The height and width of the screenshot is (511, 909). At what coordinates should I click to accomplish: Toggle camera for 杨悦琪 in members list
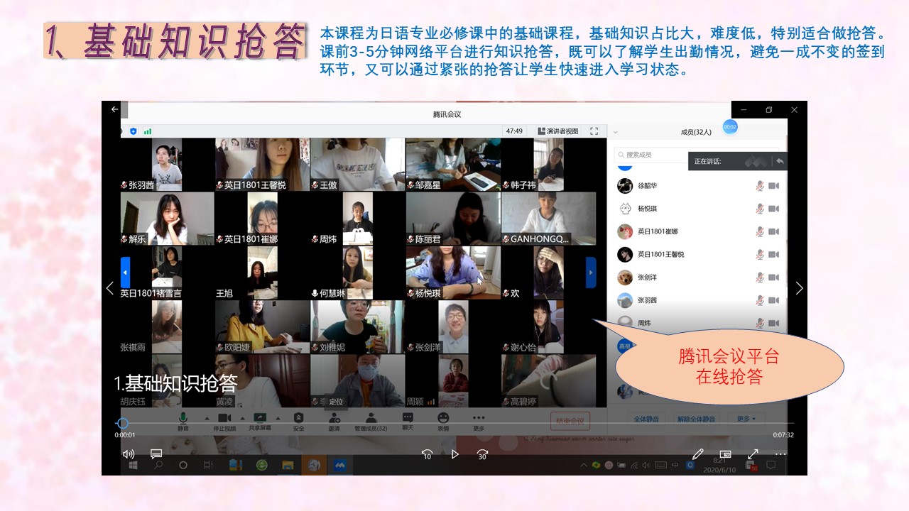coord(774,209)
